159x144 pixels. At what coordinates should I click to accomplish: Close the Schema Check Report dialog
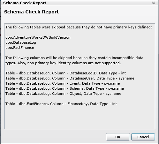point(153,3)
